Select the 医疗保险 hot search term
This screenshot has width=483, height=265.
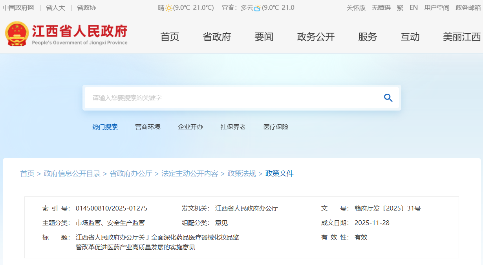tap(276, 127)
